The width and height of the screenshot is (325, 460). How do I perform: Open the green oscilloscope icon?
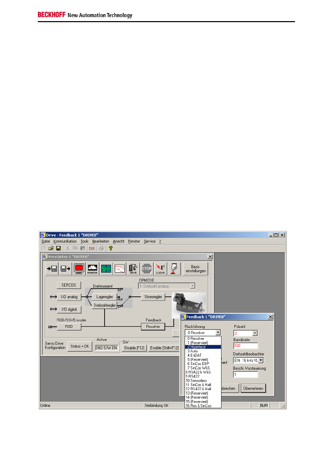point(106,269)
